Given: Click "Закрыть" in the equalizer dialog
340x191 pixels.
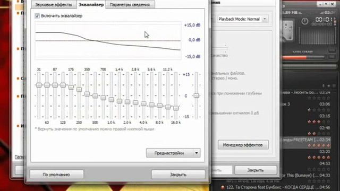Looking at the screenshot, I should tap(178, 175).
